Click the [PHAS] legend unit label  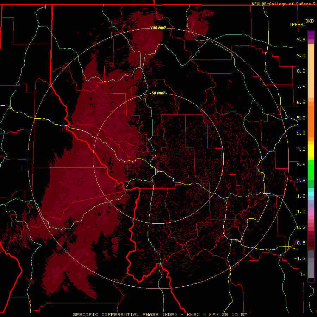point(298,24)
